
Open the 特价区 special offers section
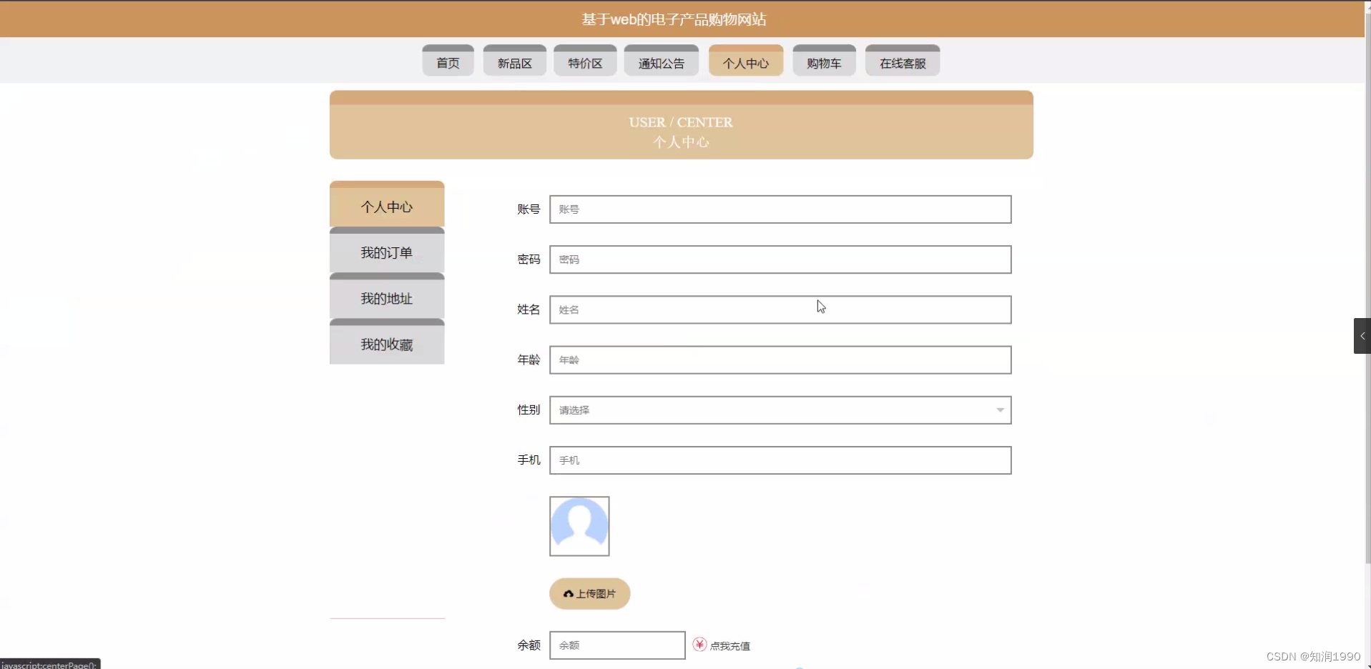(x=584, y=63)
